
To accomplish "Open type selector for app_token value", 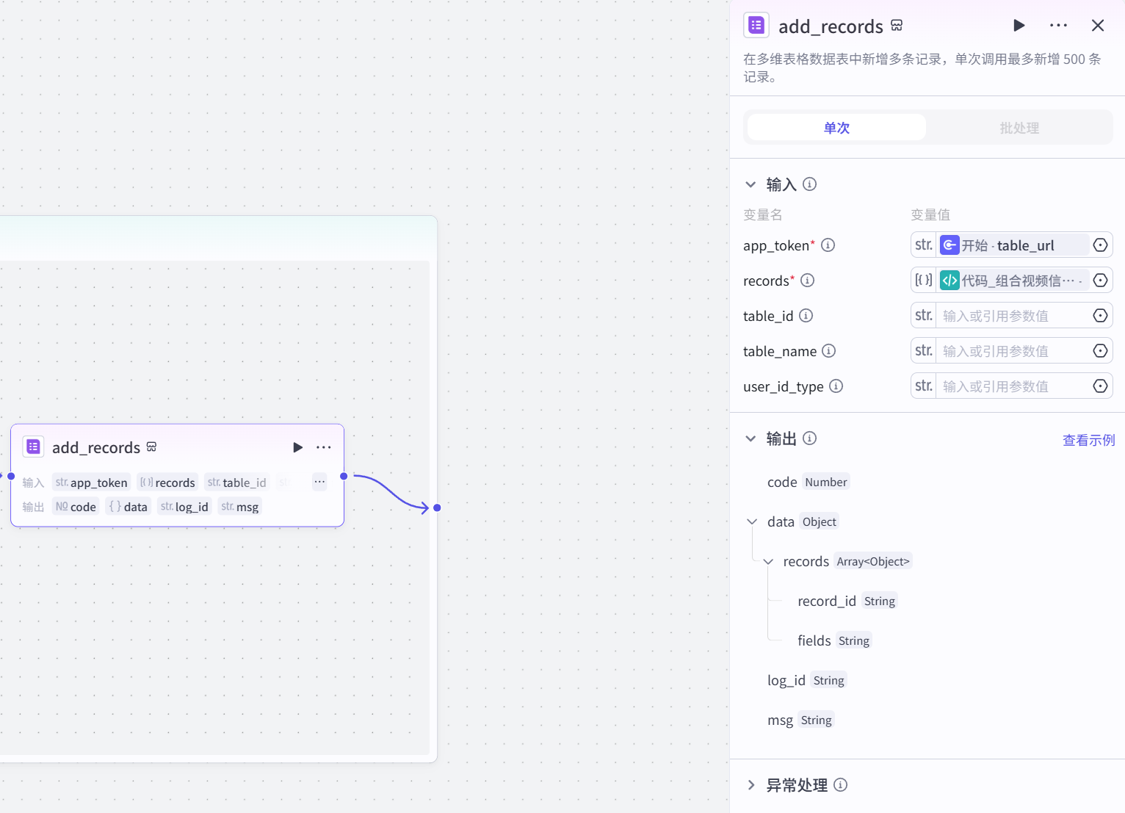I will point(924,245).
